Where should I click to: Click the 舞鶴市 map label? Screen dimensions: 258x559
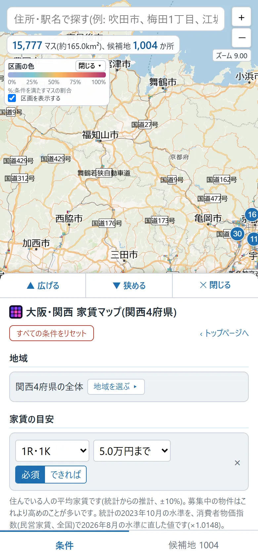click(x=163, y=82)
